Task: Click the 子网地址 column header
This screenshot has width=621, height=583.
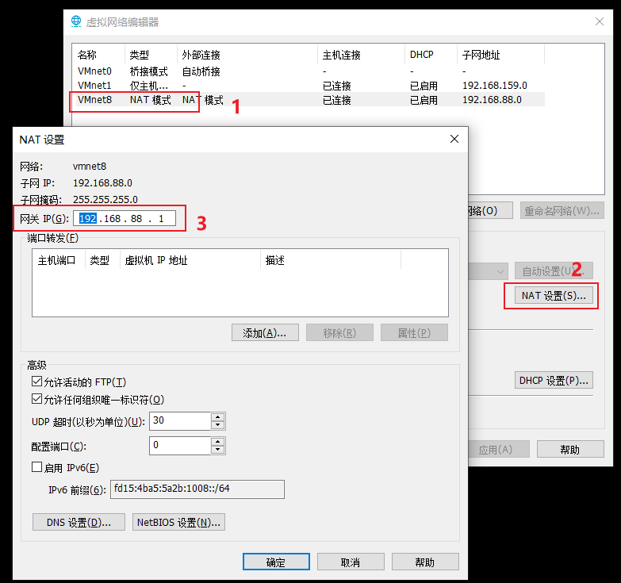Action: 501,54
